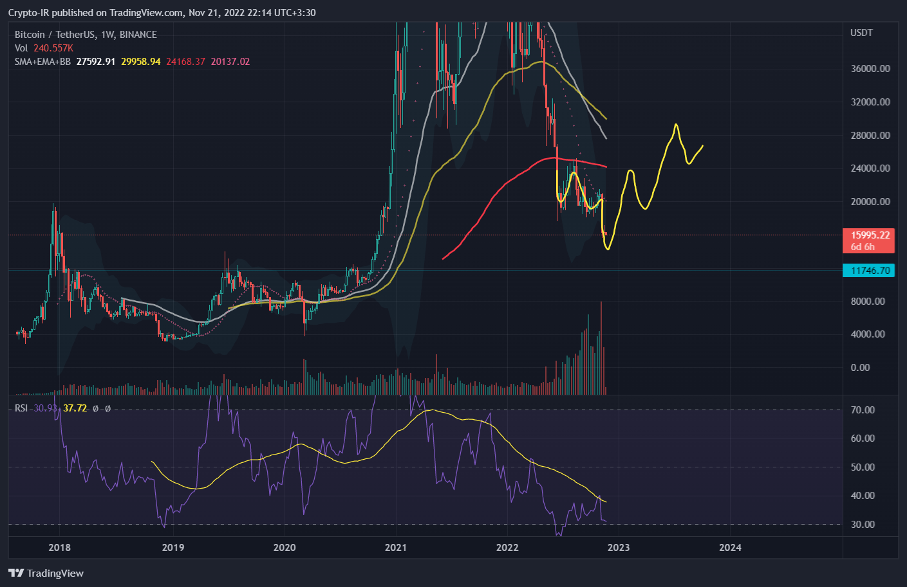Click the 2018 label on time axis
Image resolution: width=907 pixels, height=587 pixels.
[x=60, y=548]
